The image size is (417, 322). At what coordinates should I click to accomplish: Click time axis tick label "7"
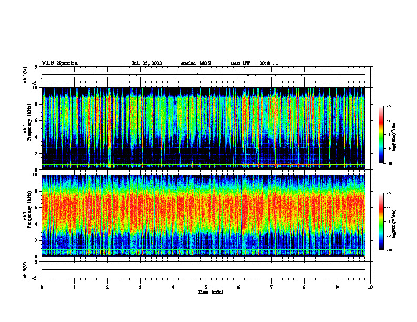coord(272,287)
